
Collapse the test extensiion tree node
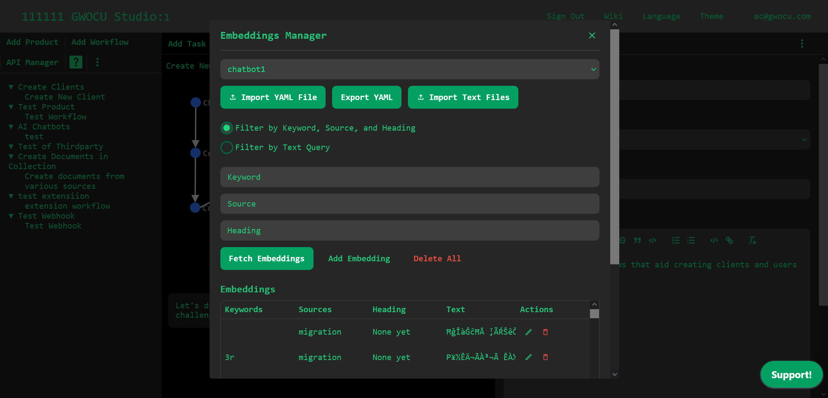(x=11, y=196)
